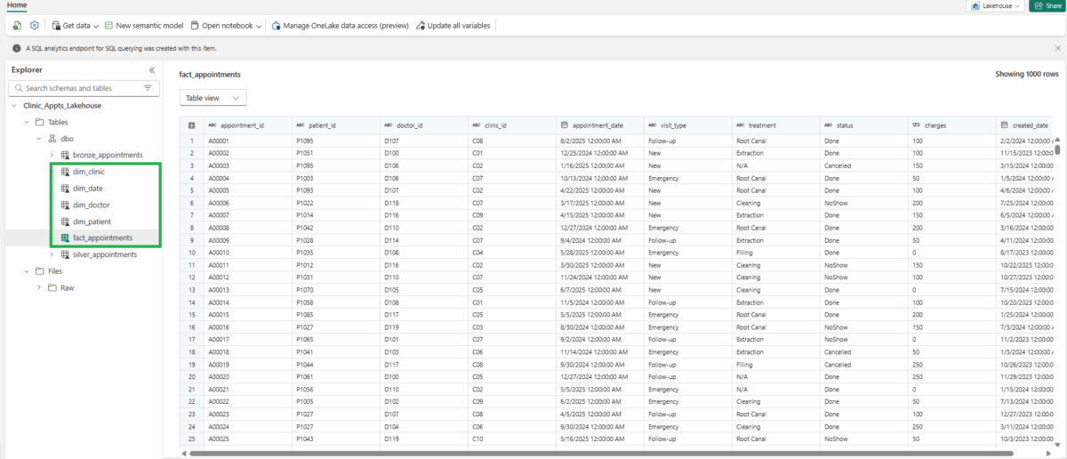The width and height of the screenshot is (1067, 459).
Task: Expand the bronze_appointments table node
Action: tap(52, 155)
